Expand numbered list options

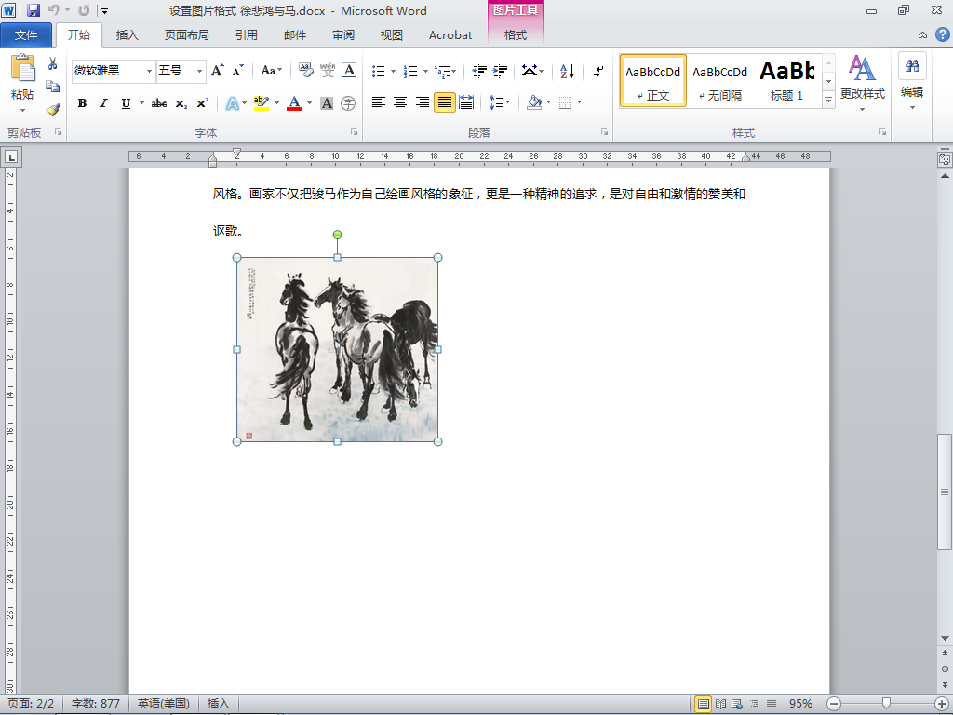[x=425, y=71]
